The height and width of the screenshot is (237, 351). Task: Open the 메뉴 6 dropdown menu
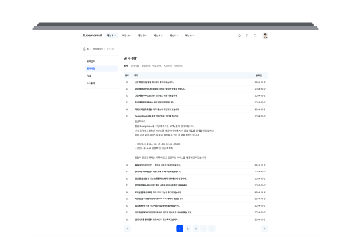point(189,36)
